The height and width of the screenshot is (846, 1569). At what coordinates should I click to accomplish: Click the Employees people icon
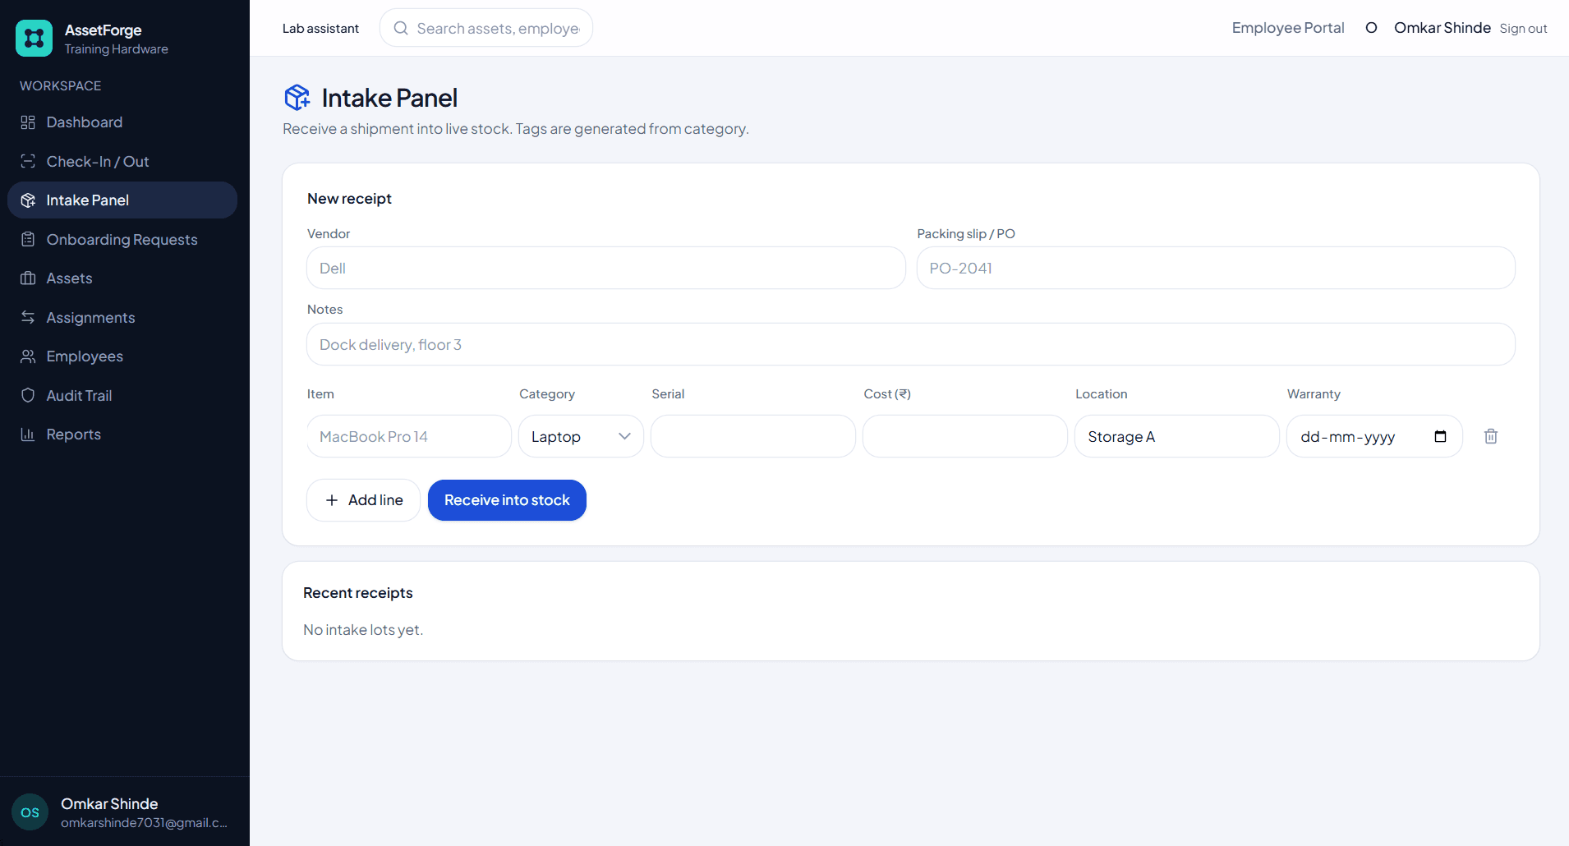point(28,356)
